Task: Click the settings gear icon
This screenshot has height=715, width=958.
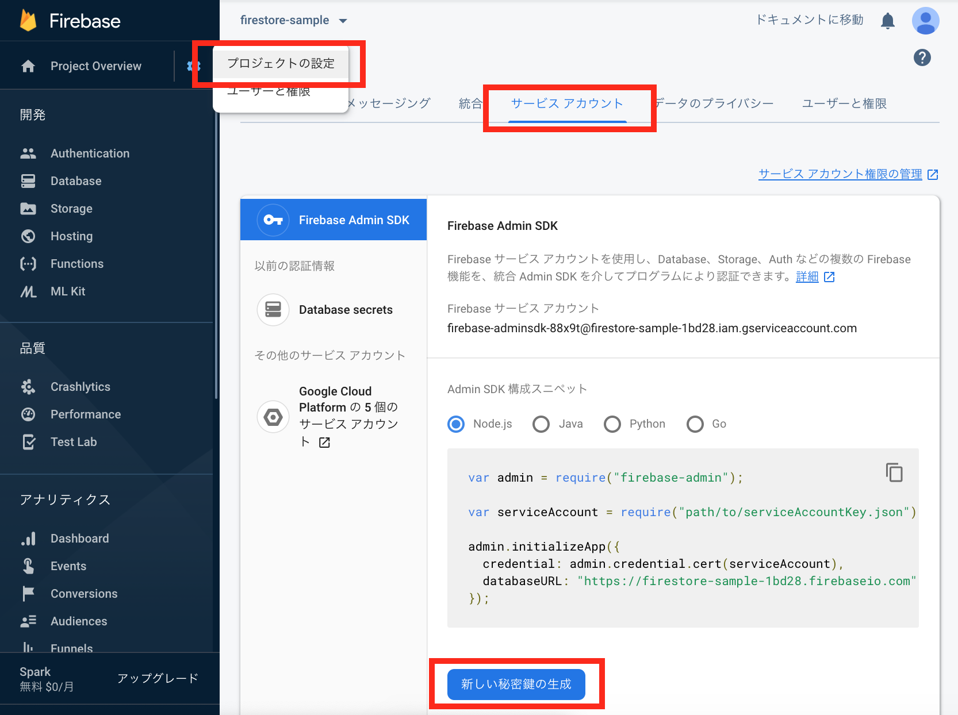Action: pyautogui.click(x=193, y=66)
